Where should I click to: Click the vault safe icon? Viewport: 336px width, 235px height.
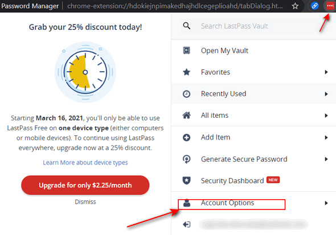pos(186,51)
